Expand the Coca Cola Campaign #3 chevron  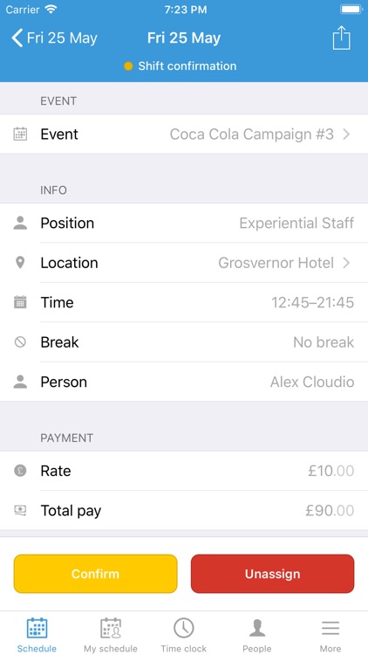[x=346, y=134]
